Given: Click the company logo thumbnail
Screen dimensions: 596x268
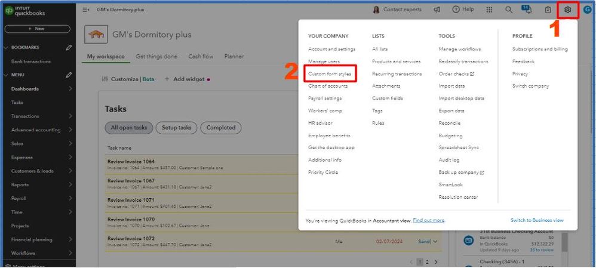Looking at the screenshot, I should pos(96,35).
